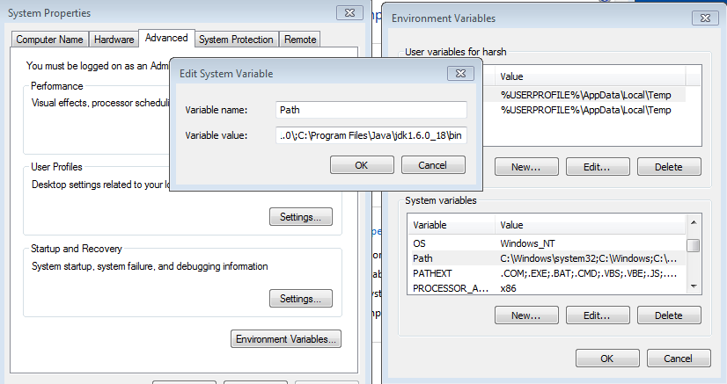The image size is (727, 384).
Task: Select the PROCESSOR_A... system variable row
Action: [x=547, y=288]
